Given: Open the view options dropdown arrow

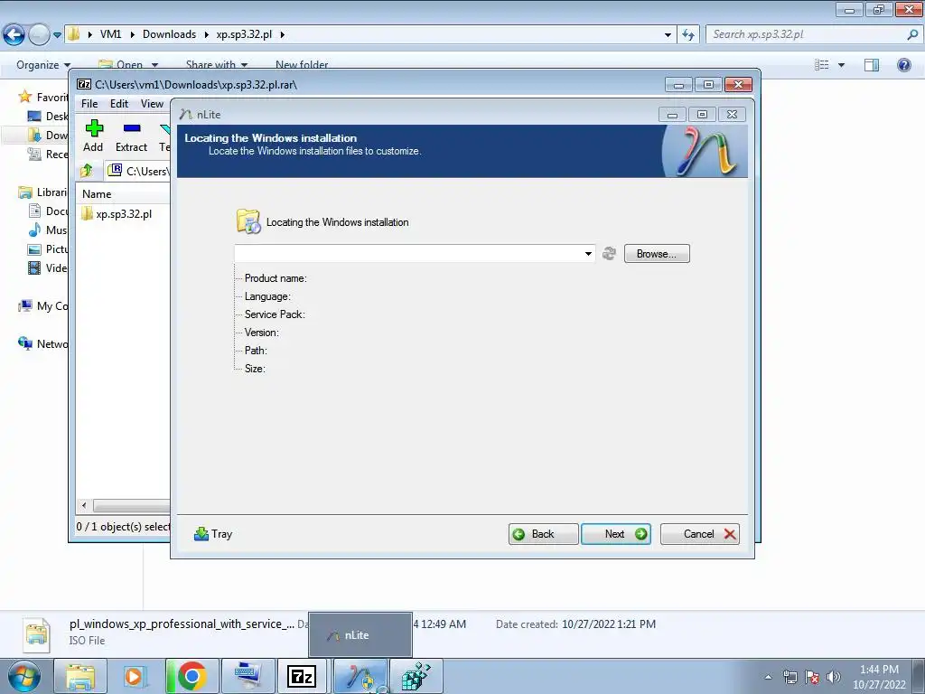Looking at the screenshot, I should tap(841, 65).
